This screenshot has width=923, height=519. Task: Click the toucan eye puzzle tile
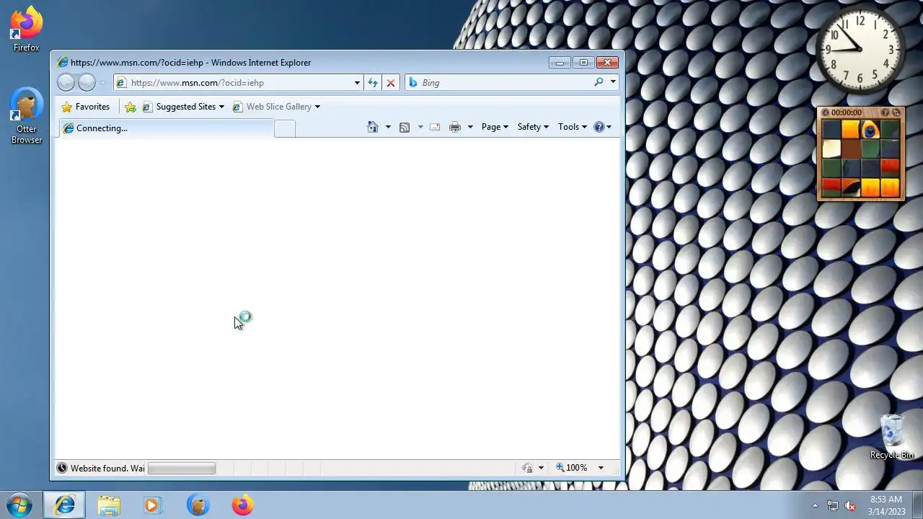870,130
